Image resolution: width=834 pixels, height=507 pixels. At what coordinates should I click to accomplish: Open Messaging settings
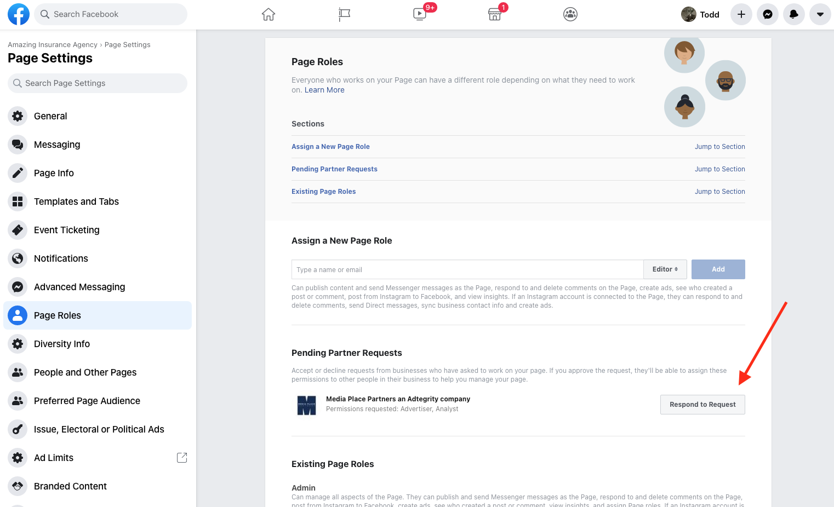98,145
